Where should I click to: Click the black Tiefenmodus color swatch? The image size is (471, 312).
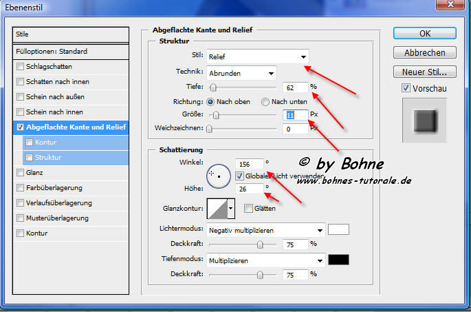click(x=338, y=260)
